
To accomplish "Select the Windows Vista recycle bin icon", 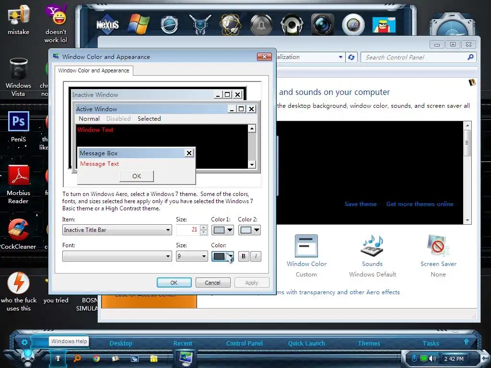I will pyautogui.click(x=19, y=77).
